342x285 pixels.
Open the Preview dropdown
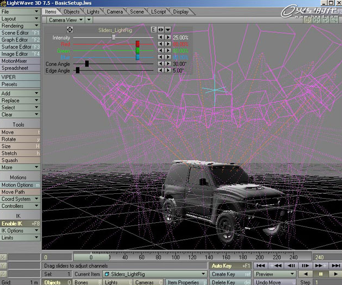click(275, 274)
